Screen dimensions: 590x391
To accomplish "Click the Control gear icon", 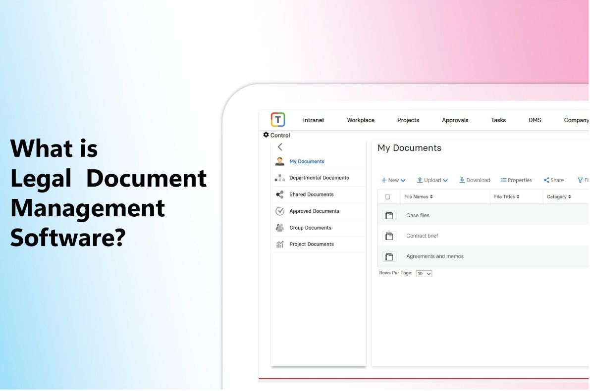I will click(266, 135).
